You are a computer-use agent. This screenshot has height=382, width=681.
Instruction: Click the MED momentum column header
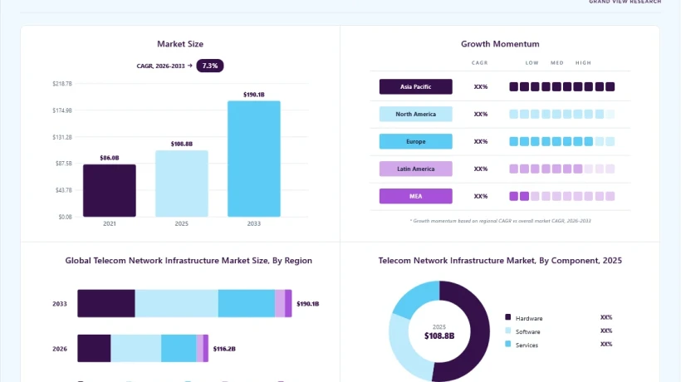(x=557, y=62)
